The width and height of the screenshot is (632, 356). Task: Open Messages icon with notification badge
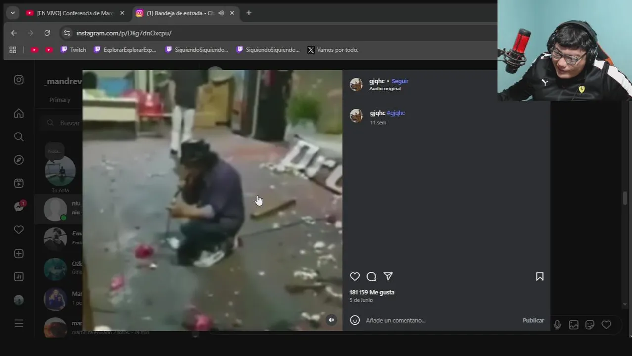click(19, 207)
